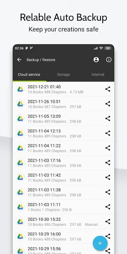Image resolution: width=127 pixels, height=254 pixels.
Task: Tap the back arrow in the header
Action: point(19,60)
